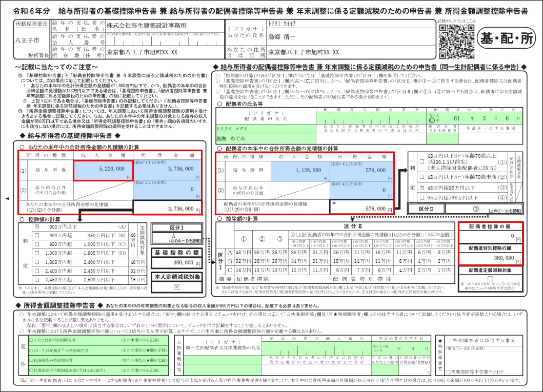Click the 所得金額調整控除申告書 section heading
The height and width of the screenshot is (392, 543).
click(x=59, y=305)
